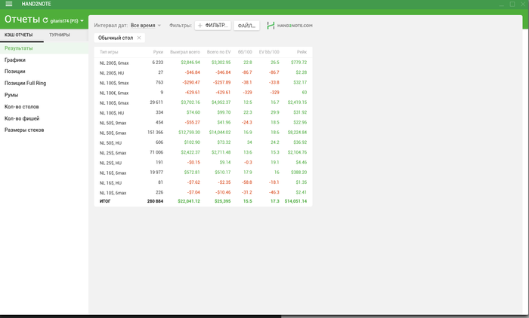
Task: Select the NL 100$, 9max row
Action: tap(203, 82)
